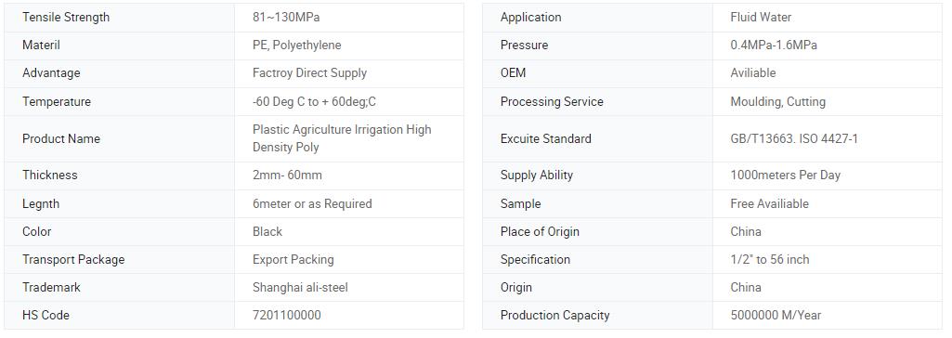Select the Export Packing cell

click(349, 259)
